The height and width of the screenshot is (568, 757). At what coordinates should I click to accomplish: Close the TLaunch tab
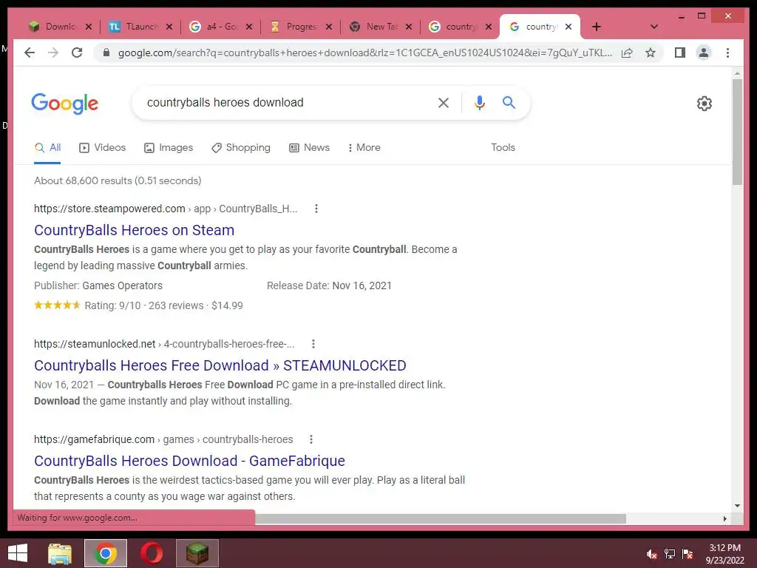[169, 27]
